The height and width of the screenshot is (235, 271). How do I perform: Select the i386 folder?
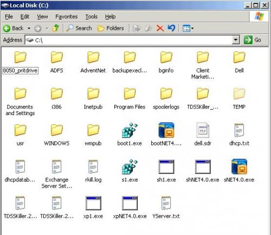click(x=57, y=99)
